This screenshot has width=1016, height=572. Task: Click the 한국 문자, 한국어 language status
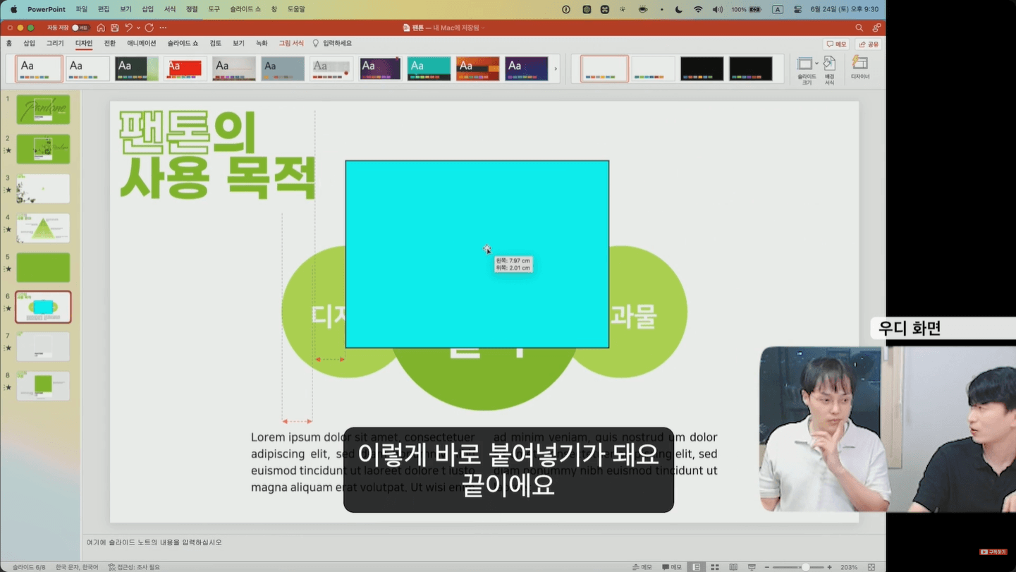point(77,567)
